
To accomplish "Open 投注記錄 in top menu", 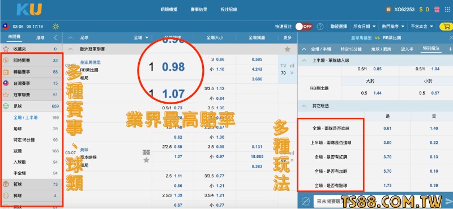I will pyautogui.click(x=229, y=10).
